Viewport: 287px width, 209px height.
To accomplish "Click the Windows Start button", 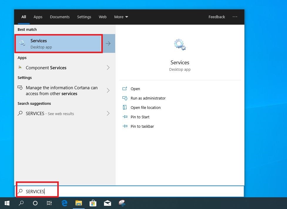I will tap(7, 203).
